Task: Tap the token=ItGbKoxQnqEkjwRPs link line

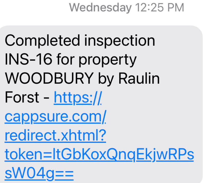Action: tap(99, 154)
